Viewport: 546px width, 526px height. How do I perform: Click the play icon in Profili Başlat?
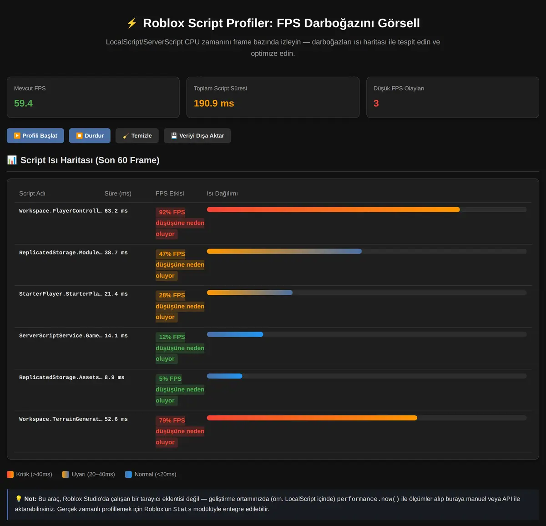pyautogui.click(x=17, y=136)
